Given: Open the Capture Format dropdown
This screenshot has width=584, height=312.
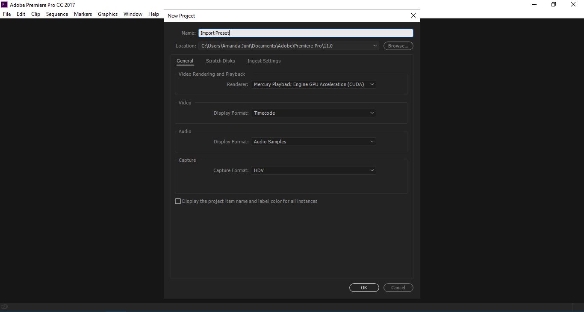Looking at the screenshot, I should click(x=313, y=170).
